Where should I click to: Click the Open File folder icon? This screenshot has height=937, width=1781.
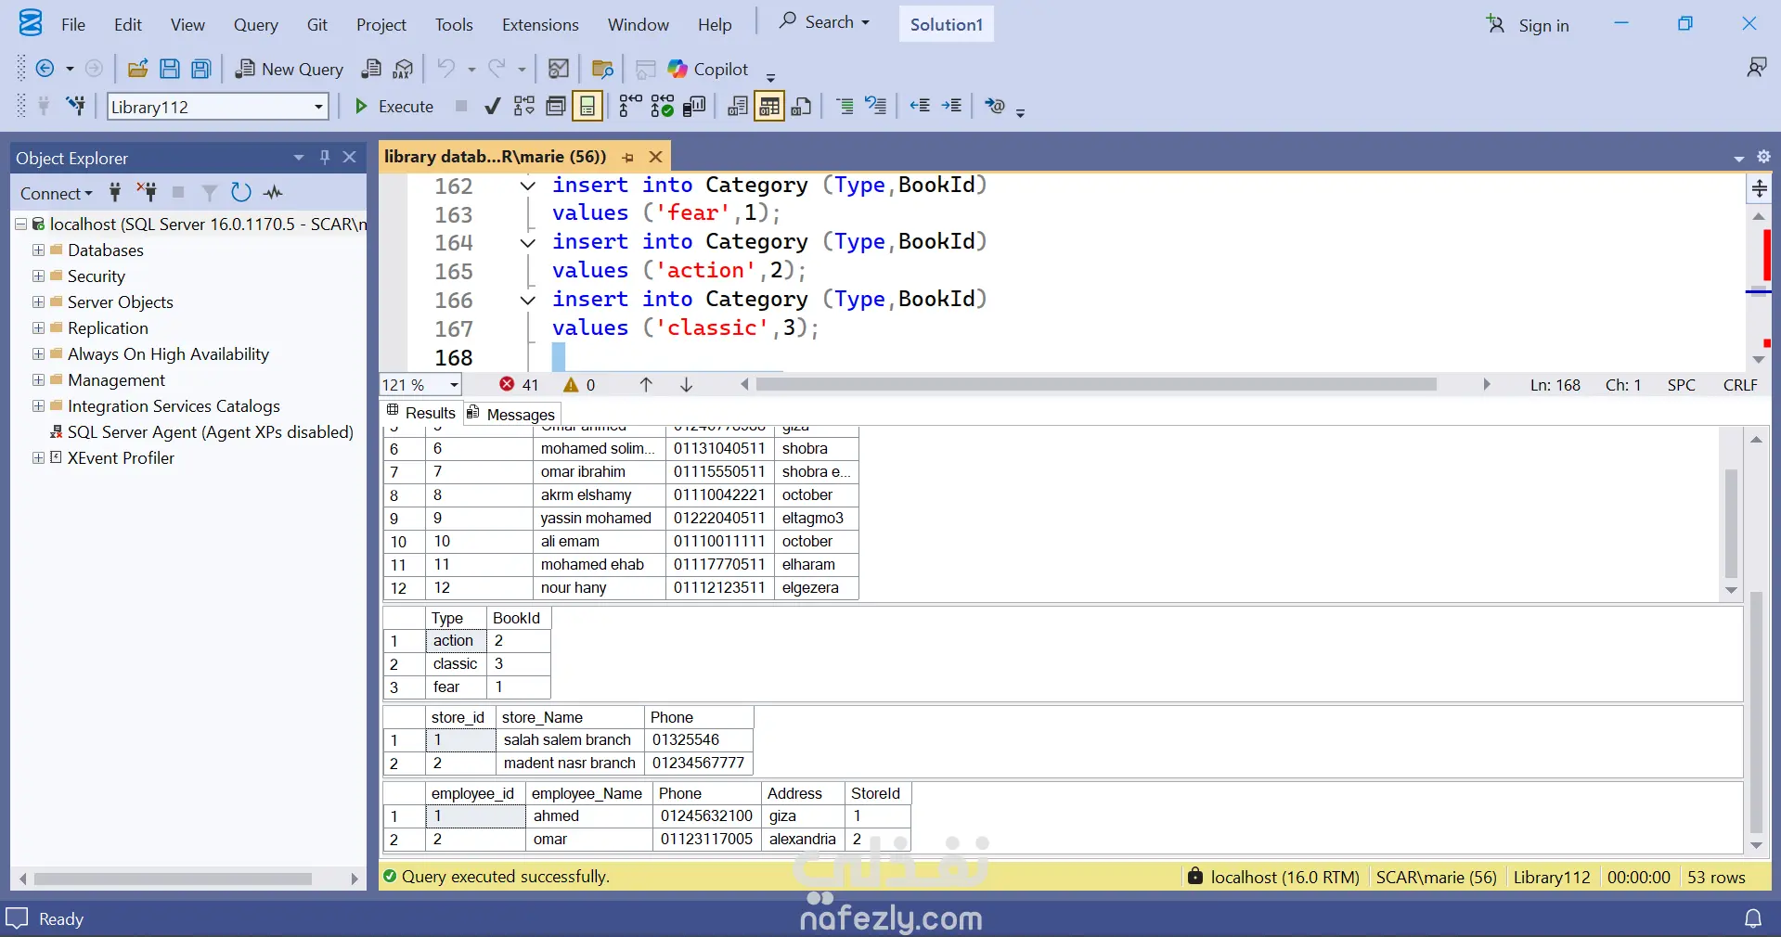(x=138, y=69)
